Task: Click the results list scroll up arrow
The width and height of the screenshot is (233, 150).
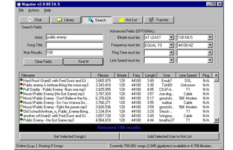Action: pos(216,75)
